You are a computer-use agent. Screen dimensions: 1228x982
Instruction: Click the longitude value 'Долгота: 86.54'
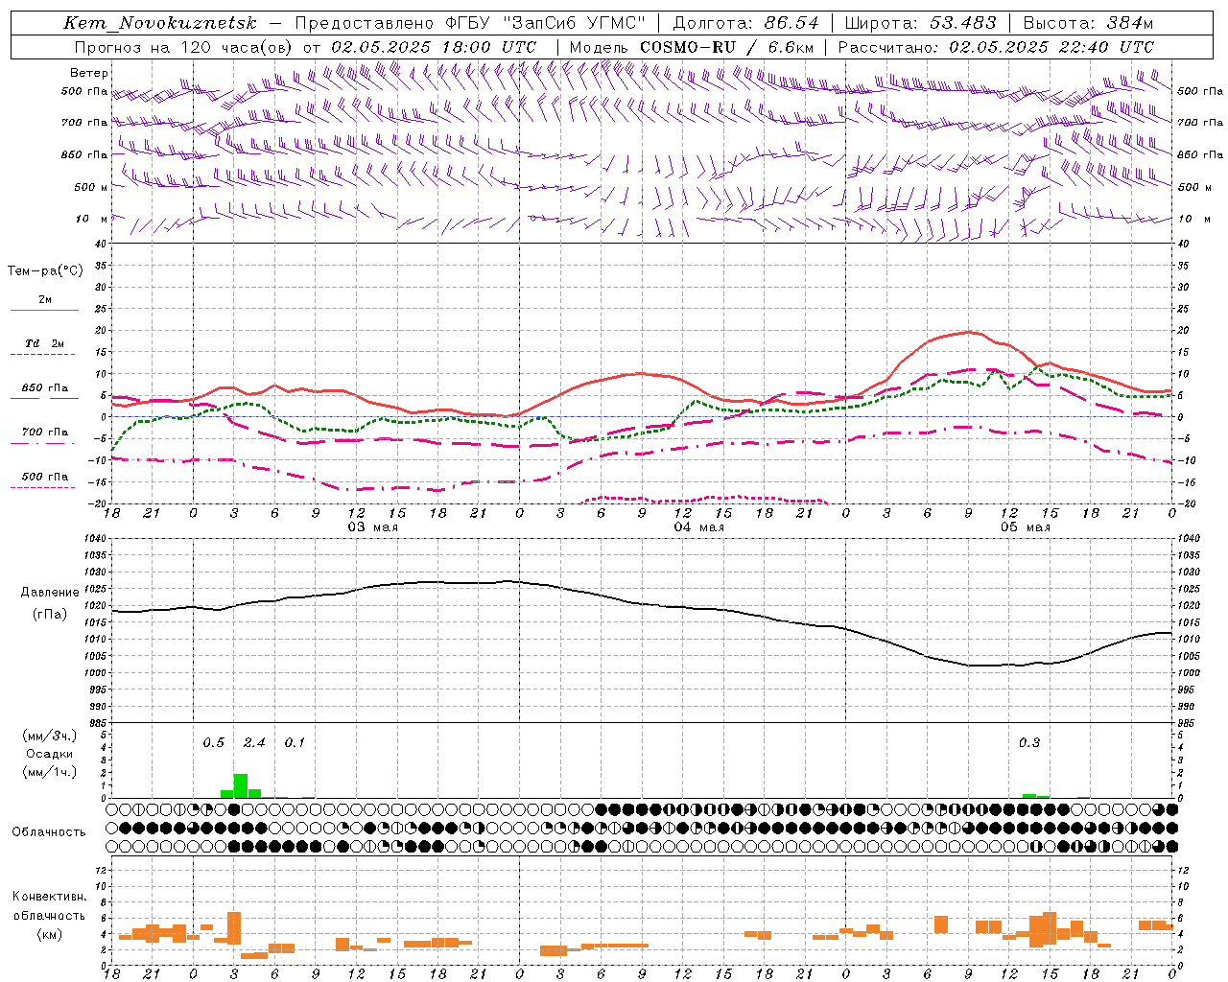tap(745, 23)
